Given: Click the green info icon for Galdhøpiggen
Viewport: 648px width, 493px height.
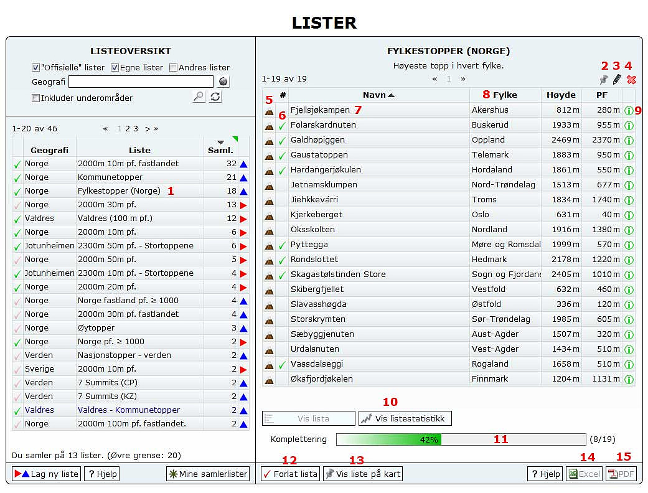Looking at the screenshot, I should coord(629,141).
